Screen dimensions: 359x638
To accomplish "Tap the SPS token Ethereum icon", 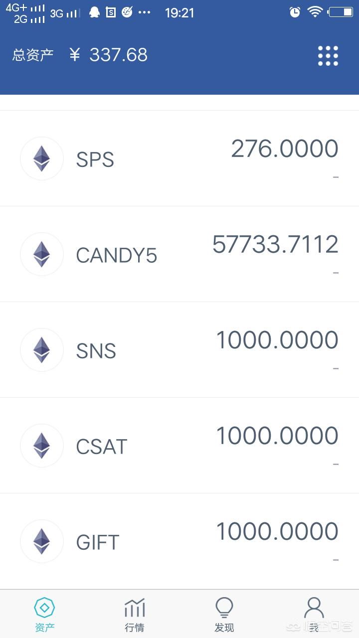I will (x=42, y=159).
